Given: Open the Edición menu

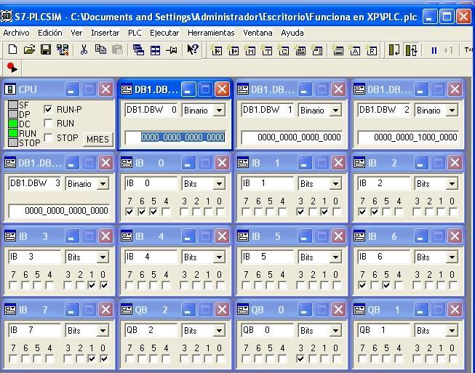Looking at the screenshot, I should pos(50,33).
